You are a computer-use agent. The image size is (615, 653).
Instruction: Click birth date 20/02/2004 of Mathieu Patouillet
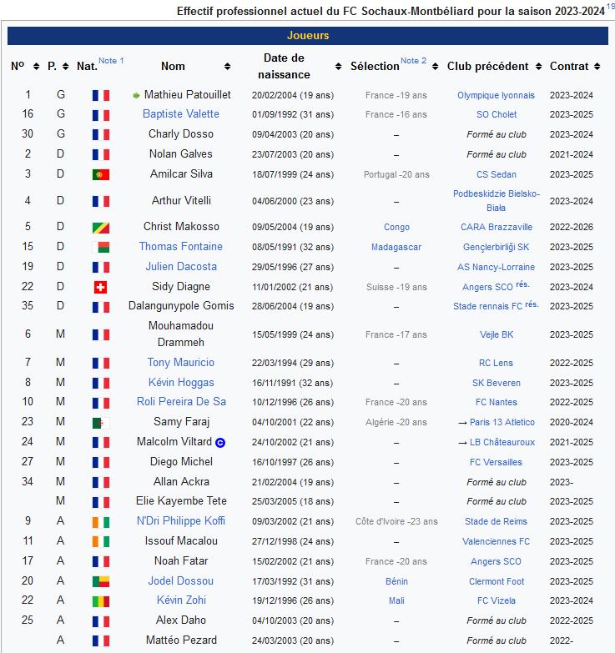275,95
